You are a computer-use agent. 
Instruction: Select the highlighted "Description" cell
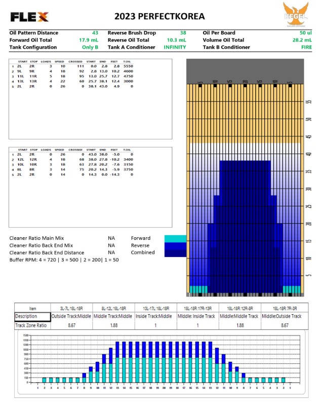[32, 317]
